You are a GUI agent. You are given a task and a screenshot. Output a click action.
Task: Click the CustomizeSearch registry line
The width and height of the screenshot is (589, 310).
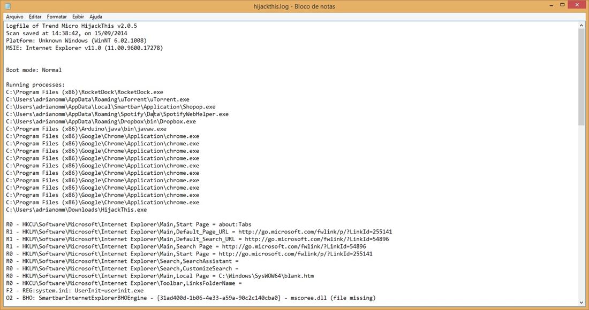click(122, 269)
